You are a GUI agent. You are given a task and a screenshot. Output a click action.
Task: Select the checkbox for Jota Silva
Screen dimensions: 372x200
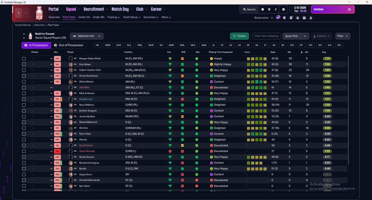24,87
